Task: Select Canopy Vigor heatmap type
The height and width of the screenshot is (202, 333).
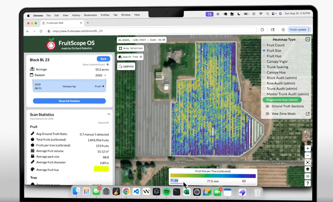Action: (264, 62)
